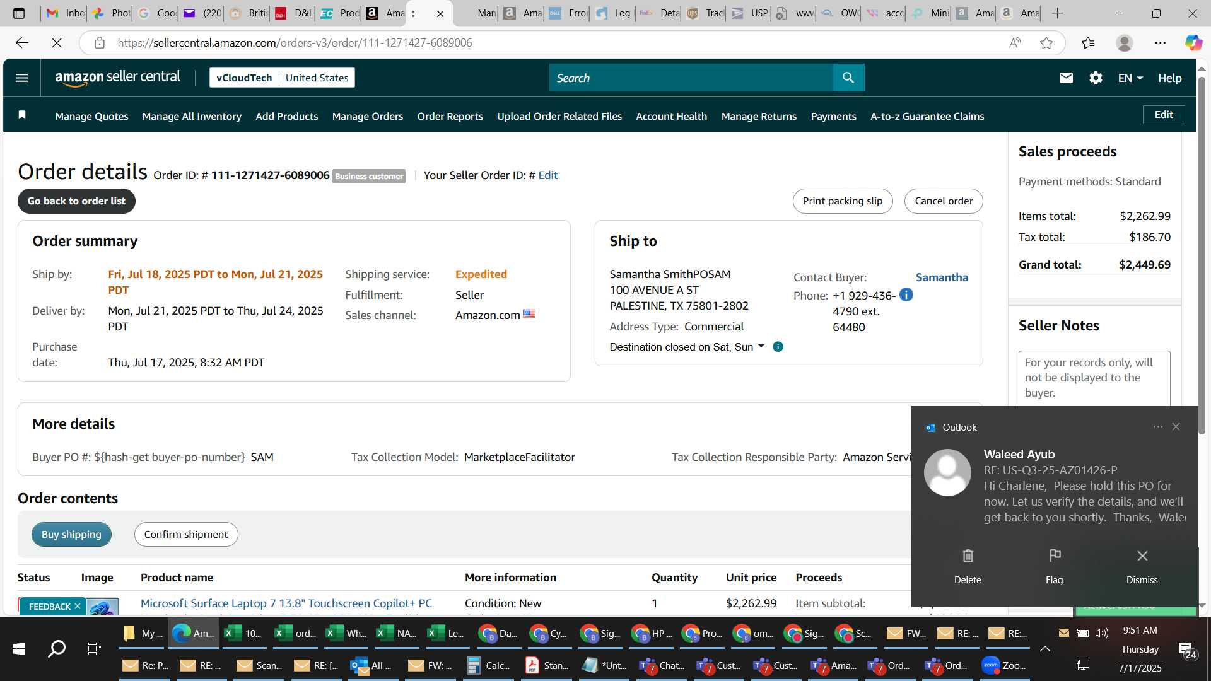
Task: Expand Destination closed on Sat, Sun dropdown
Action: point(761,346)
